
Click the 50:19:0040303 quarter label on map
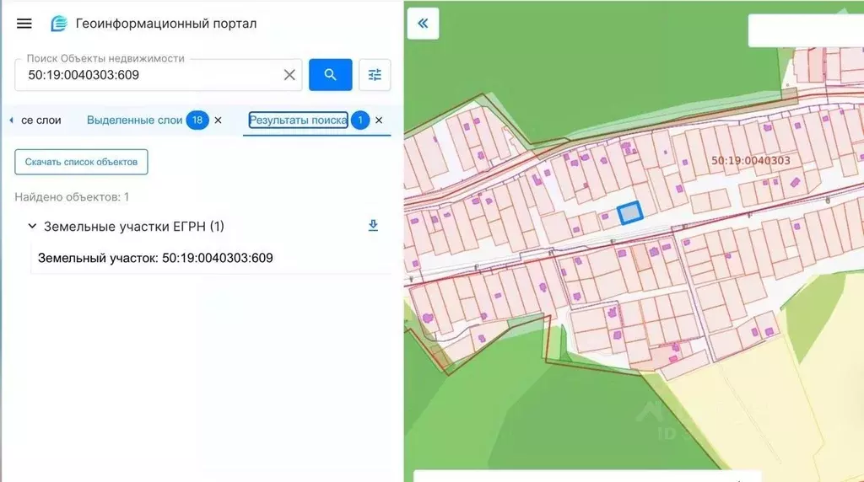click(x=750, y=160)
